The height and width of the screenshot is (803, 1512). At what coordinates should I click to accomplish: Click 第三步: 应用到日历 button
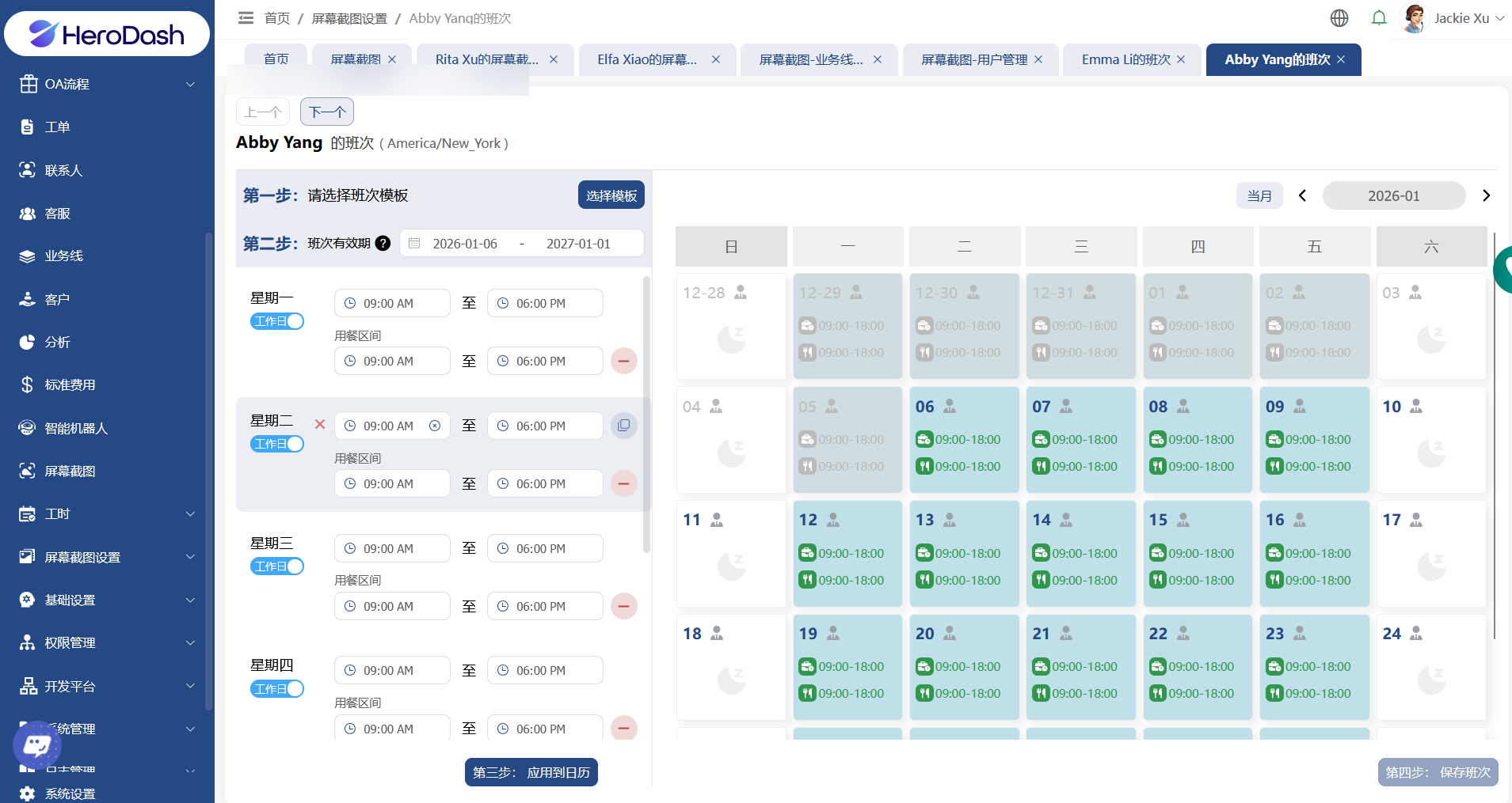tap(531, 772)
